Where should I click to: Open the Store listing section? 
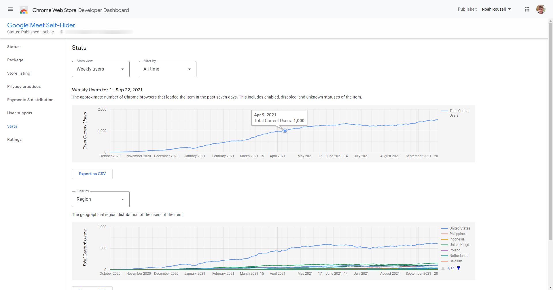pos(19,73)
